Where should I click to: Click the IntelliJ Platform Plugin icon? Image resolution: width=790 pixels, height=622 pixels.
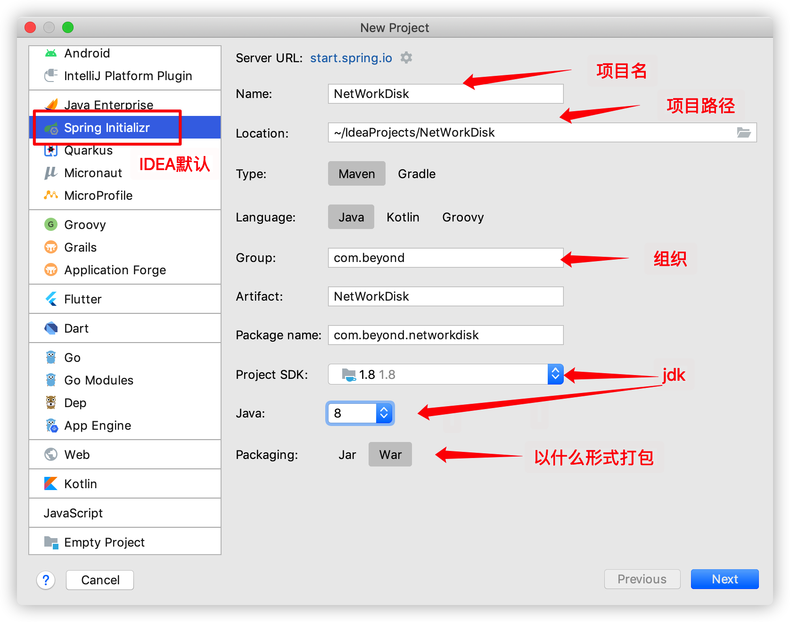(x=51, y=76)
